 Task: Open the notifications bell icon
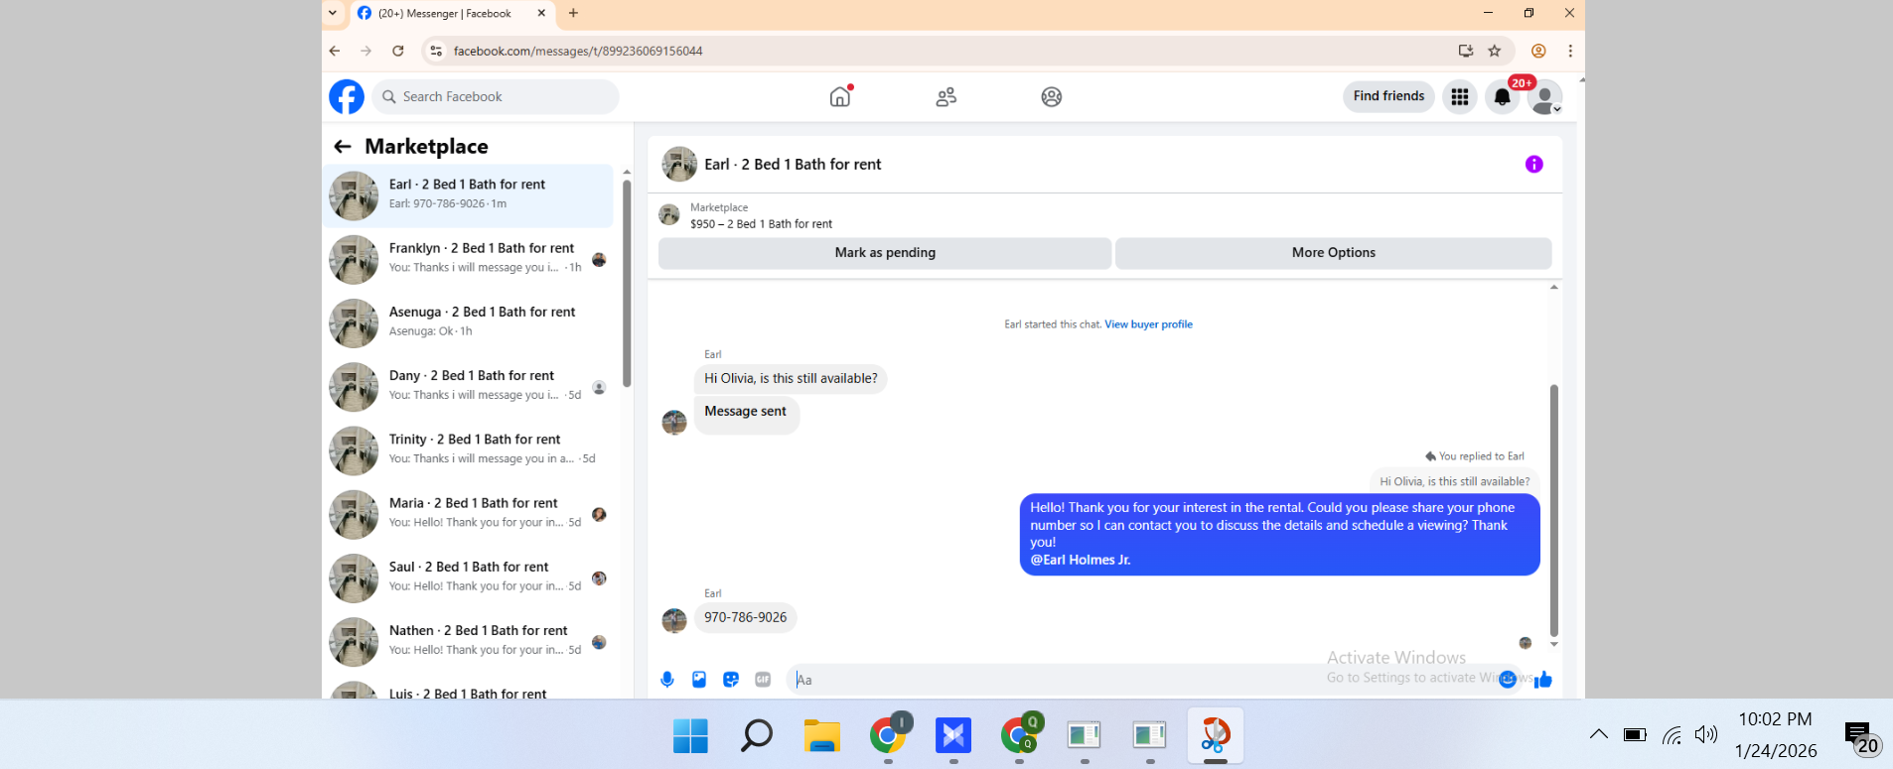tap(1503, 96)
